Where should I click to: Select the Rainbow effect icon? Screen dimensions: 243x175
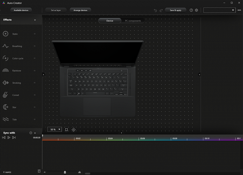(6, 71)
